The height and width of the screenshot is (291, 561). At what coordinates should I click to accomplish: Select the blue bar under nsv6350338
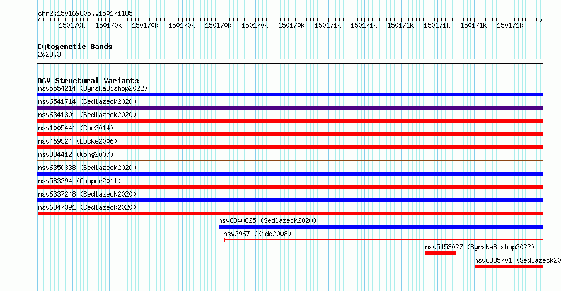(290, 174)
